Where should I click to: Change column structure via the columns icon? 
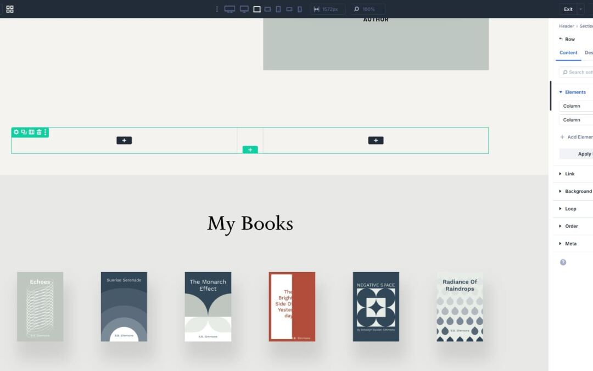click(x=32, y=132)
